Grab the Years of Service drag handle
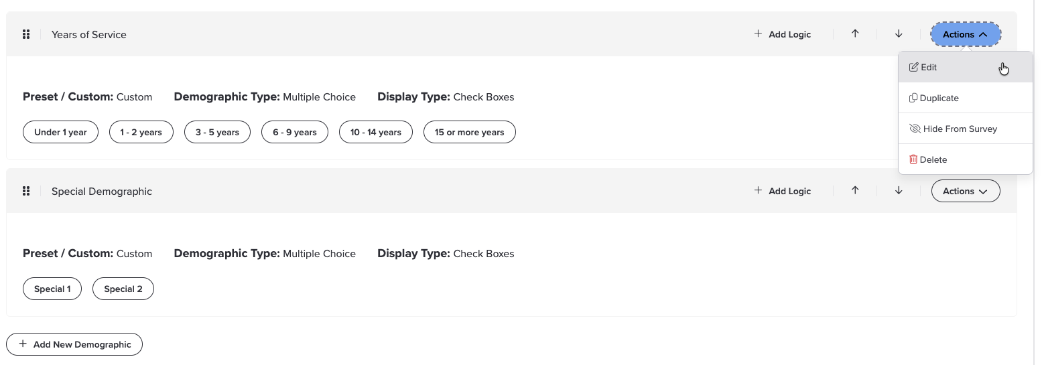Image resolution: width=1042 pixels, height=365 pixels. 26,34
